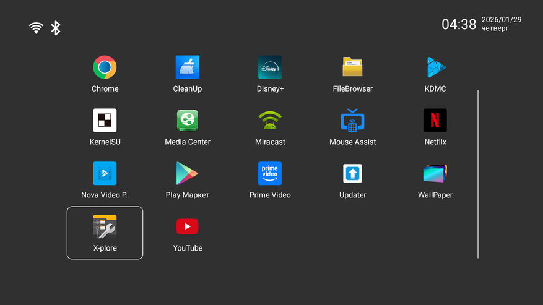Open the Chrome browser app

105,67
